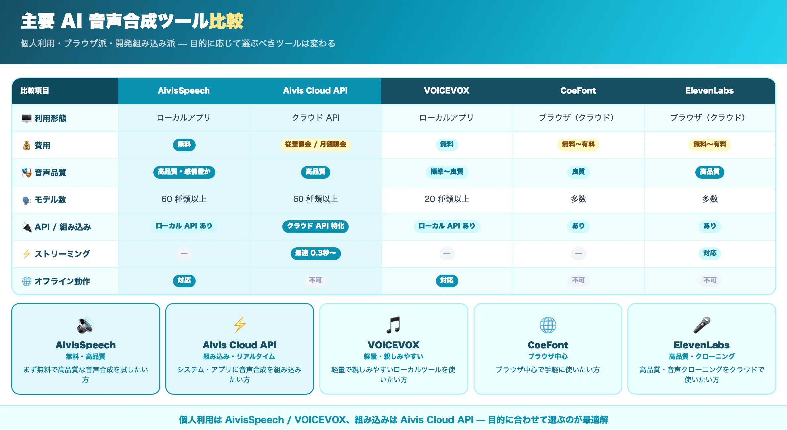Click the 高品質・クローニング subtitle
Screen dimensions: 787x430
pos(702,357)
